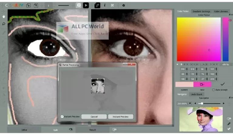Click the export image icon with up arrow
This screenshot has width=233, height=135.
pyautogui.click(x=36, y=5)
